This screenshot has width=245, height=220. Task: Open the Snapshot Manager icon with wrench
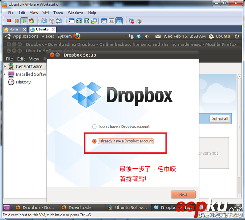(x=59, y=21)
